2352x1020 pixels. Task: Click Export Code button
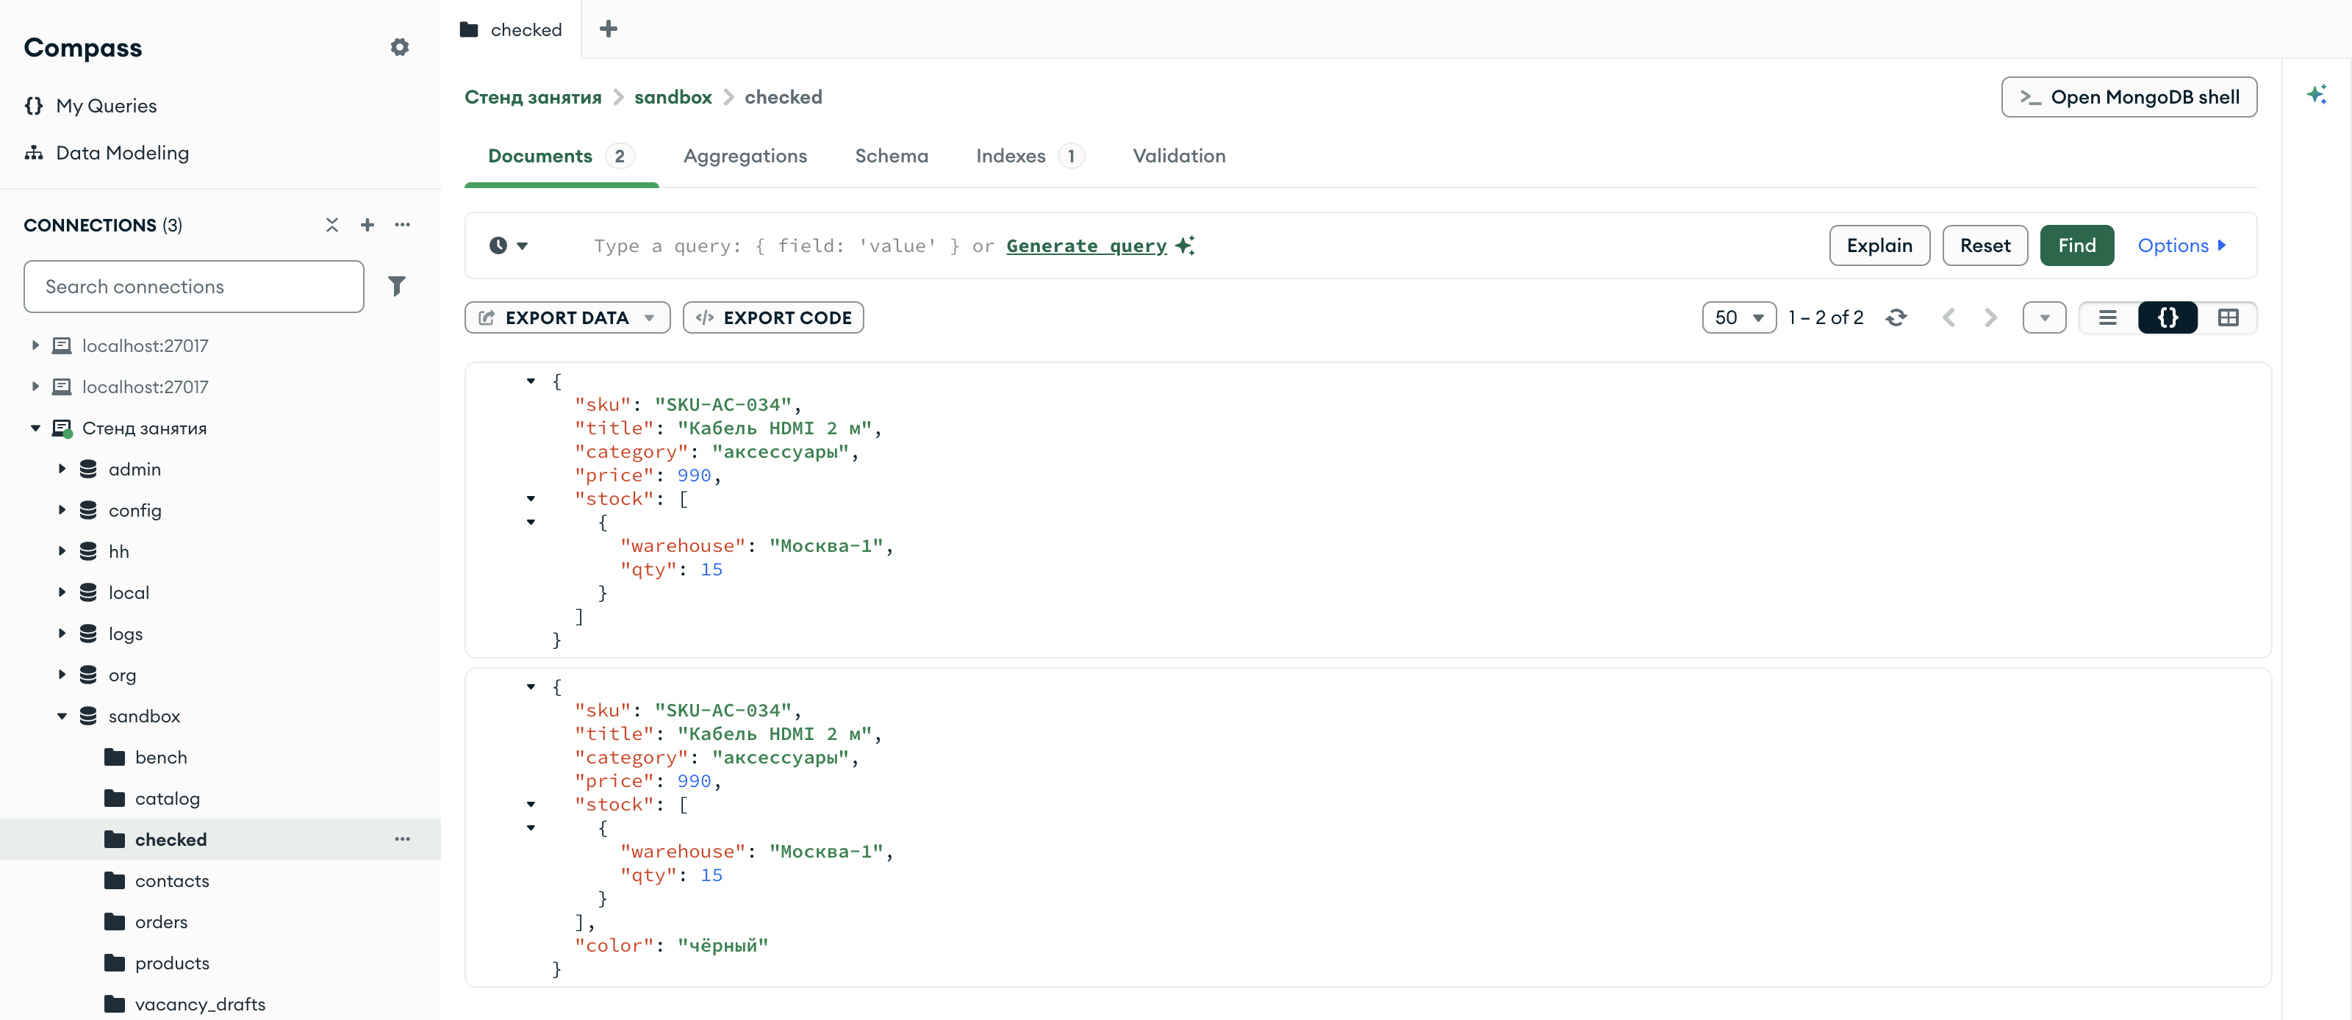pyautogui.click(x=772, y=317)
